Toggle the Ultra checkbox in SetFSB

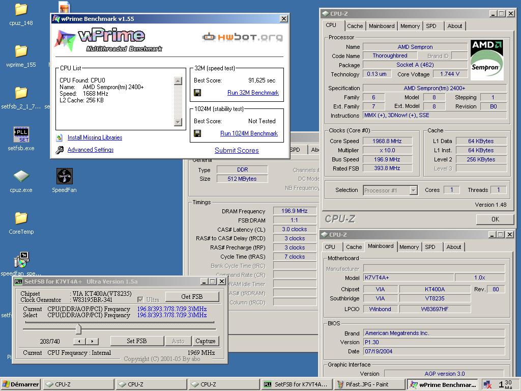coord(140,299)
